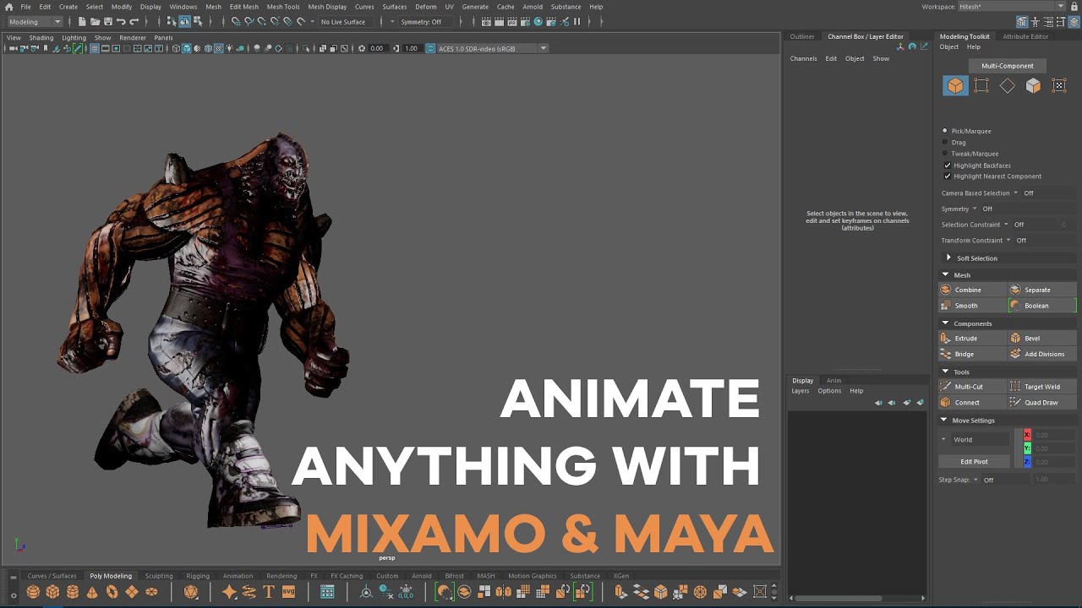1082x608 pixels.
Task: Click the save scene floppy icon
Action: point(107,21)
